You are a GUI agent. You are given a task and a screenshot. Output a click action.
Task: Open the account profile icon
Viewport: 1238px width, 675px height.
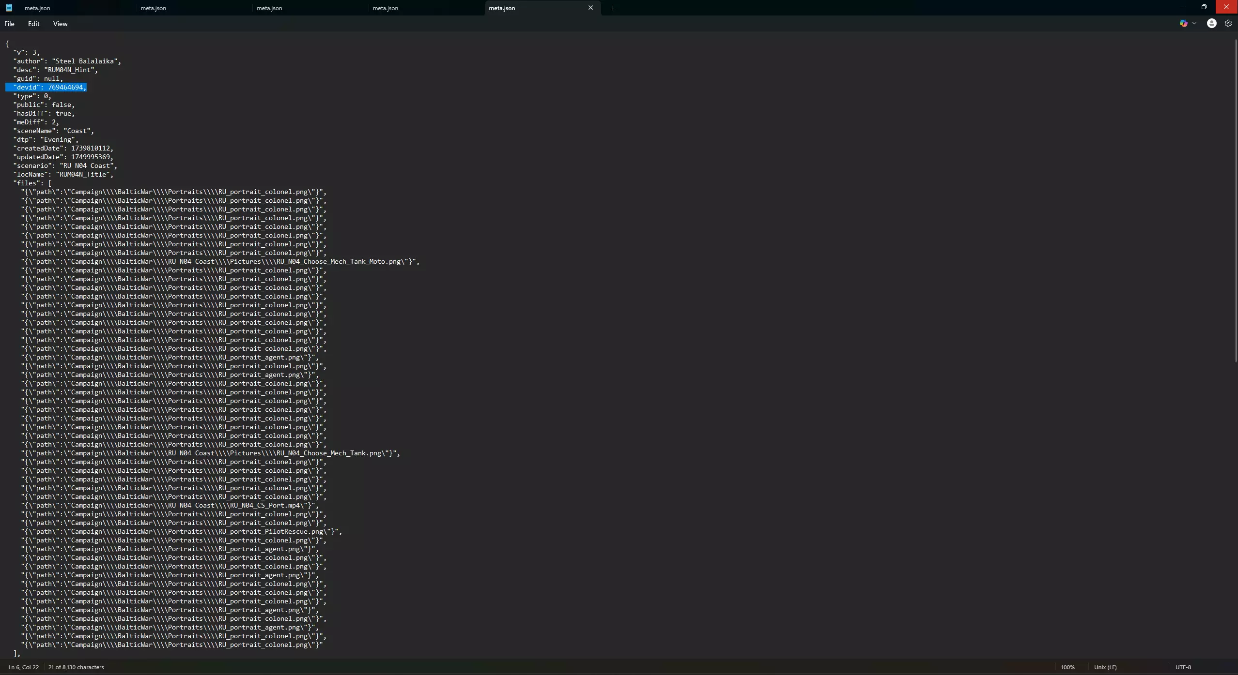(x=1211, y=23)
